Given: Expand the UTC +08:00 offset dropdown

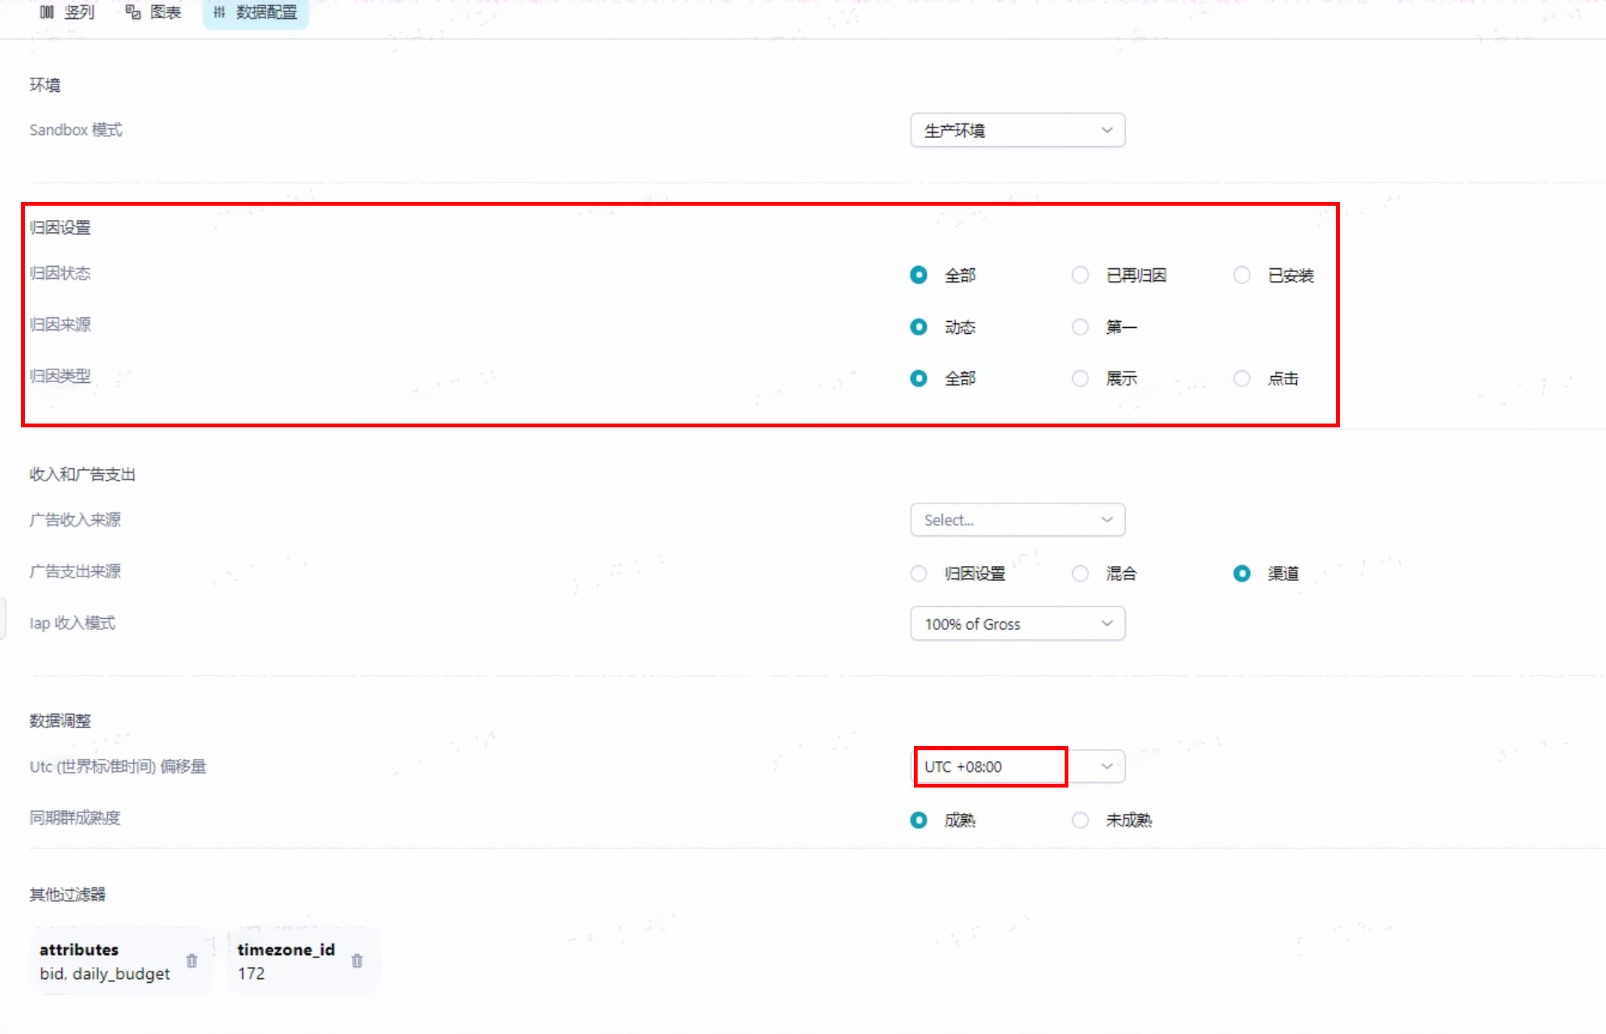Looking at the screenshot, I should point(1017,766).
